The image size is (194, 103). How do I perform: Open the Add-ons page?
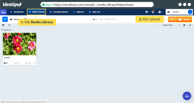point(94,12)
